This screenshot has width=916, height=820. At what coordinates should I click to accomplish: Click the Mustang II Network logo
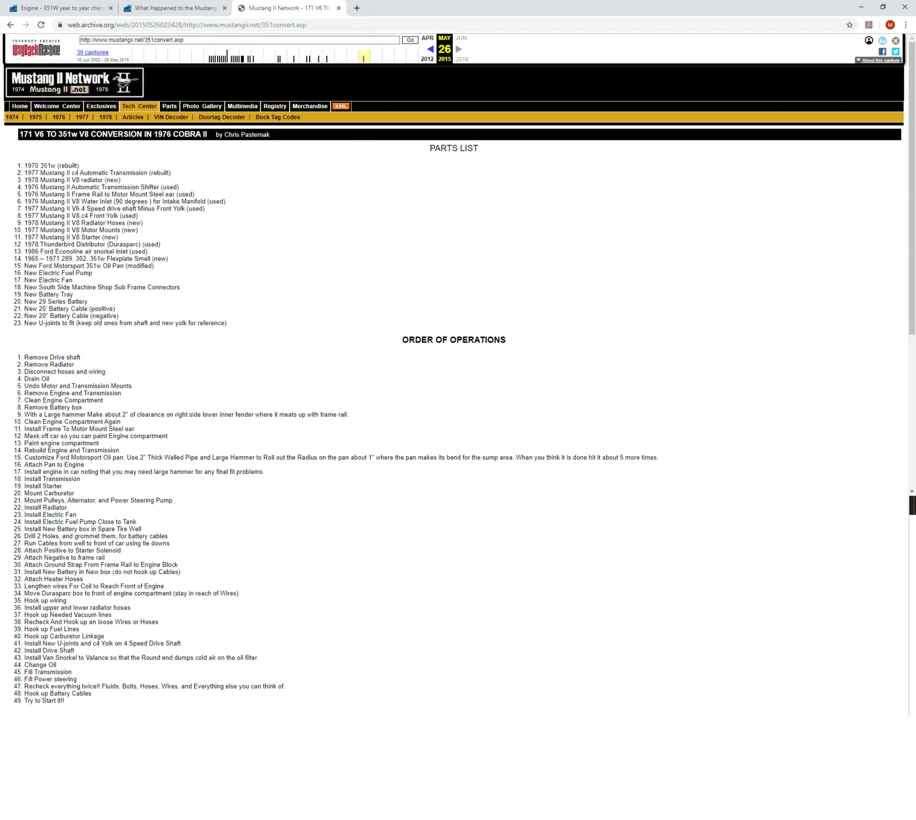tap(74, 82)
